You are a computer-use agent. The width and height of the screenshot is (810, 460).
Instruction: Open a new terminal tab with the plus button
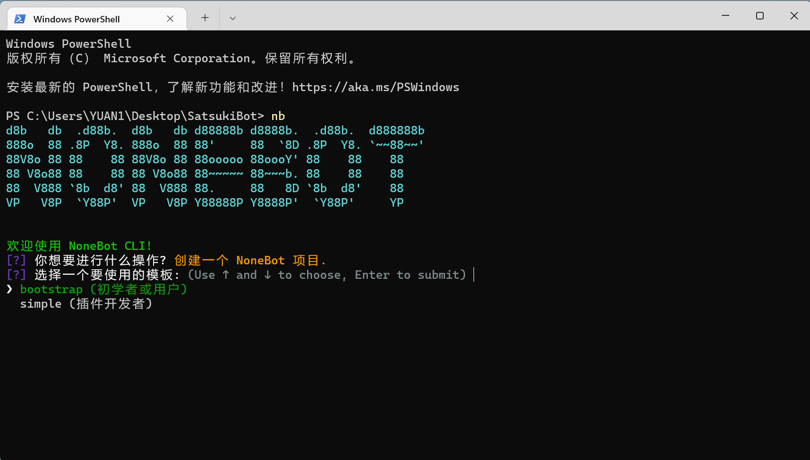point(205,18)
